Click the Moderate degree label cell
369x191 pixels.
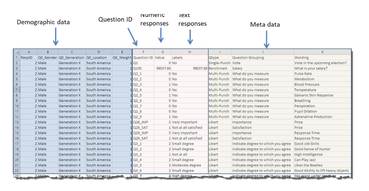click(x=190, y=165)
